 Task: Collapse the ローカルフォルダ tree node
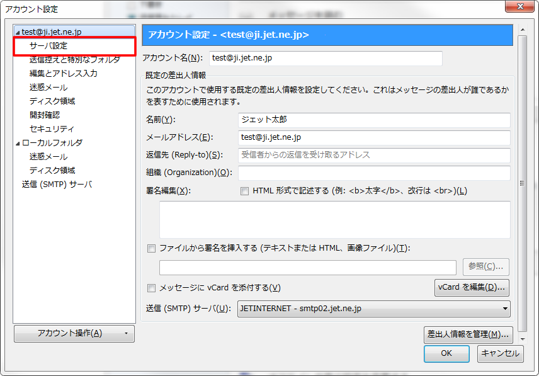coord(18,143)
